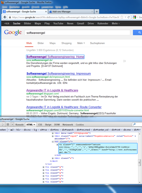Click the Firebug command line toggle arrow icon
The image size is (142, 193).
3,125
